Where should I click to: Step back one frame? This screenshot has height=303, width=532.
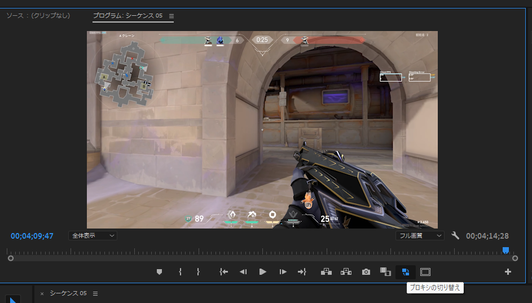pos(243,272)
